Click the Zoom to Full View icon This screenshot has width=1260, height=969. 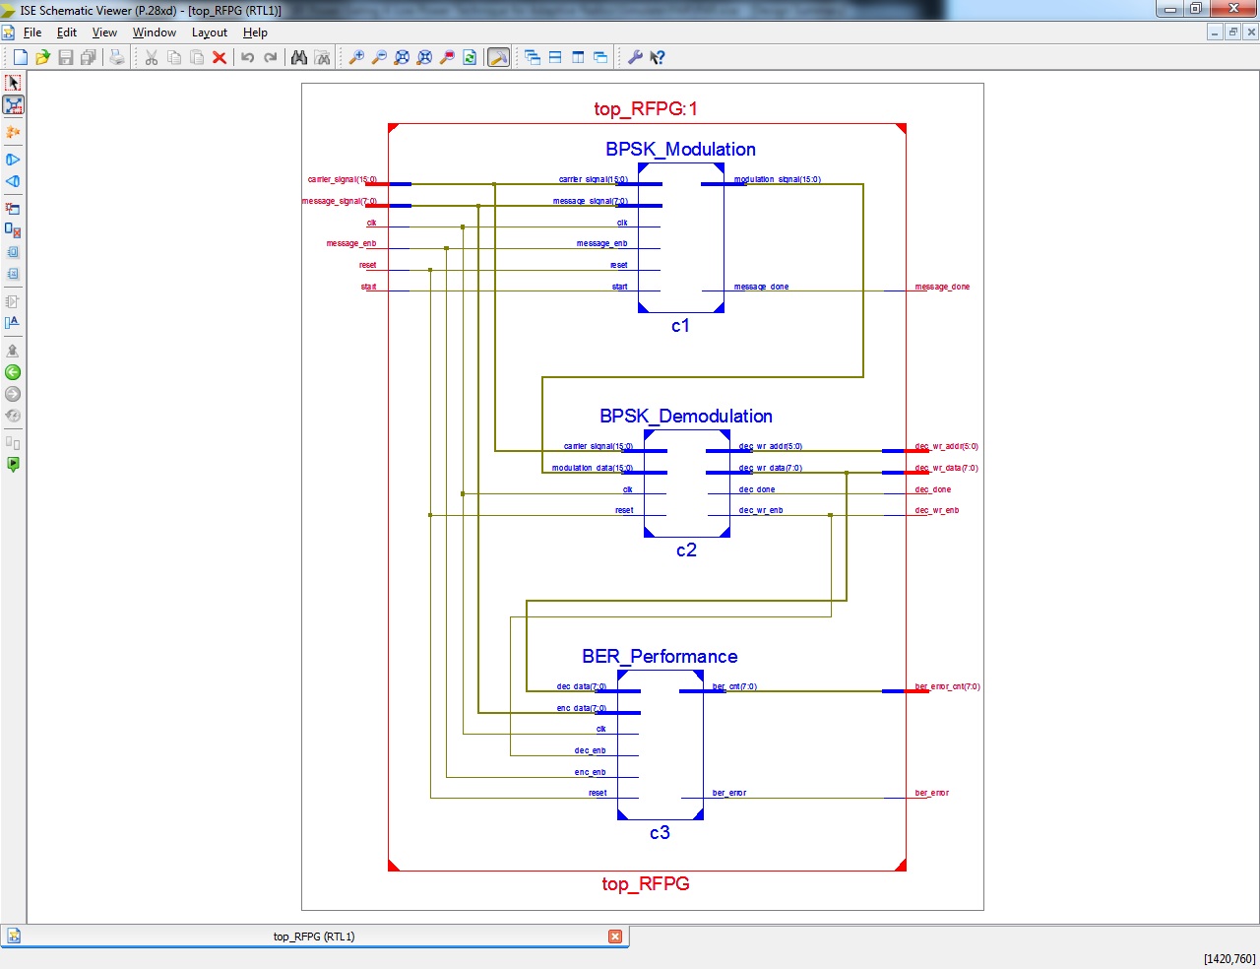pyautogui.click(x=402, y=57)
